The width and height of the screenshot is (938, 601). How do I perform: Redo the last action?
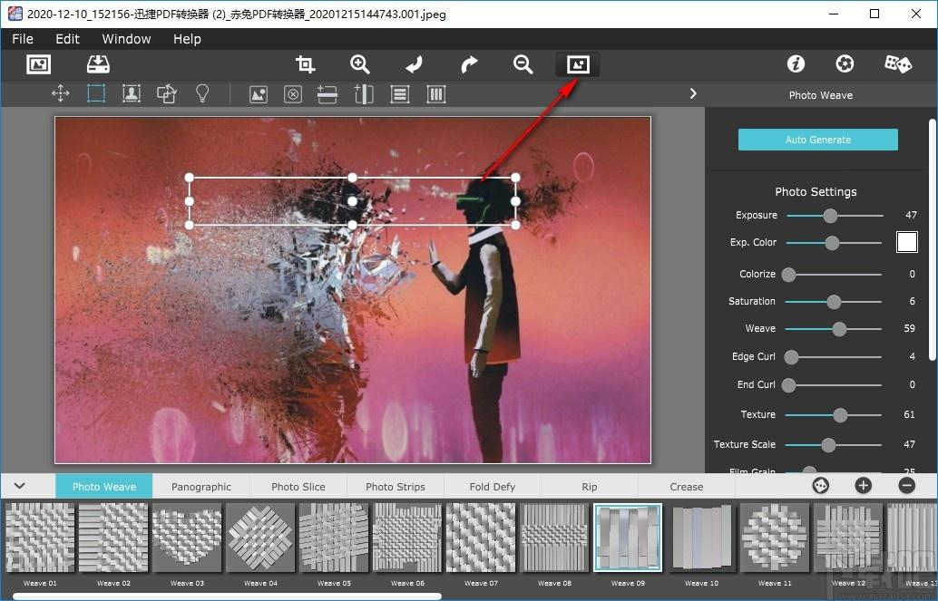tap(469, 64)
